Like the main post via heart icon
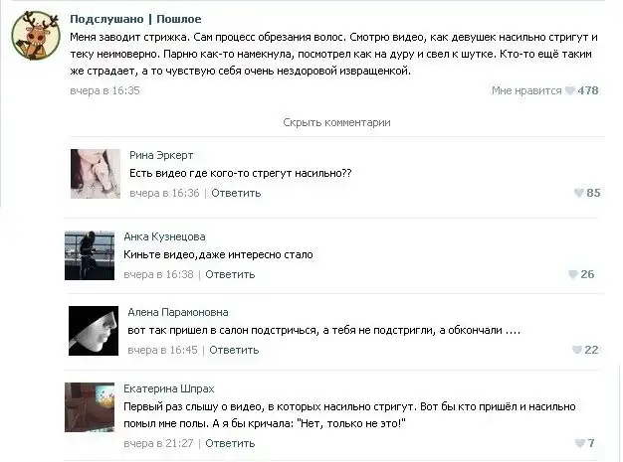 (570, 90)
